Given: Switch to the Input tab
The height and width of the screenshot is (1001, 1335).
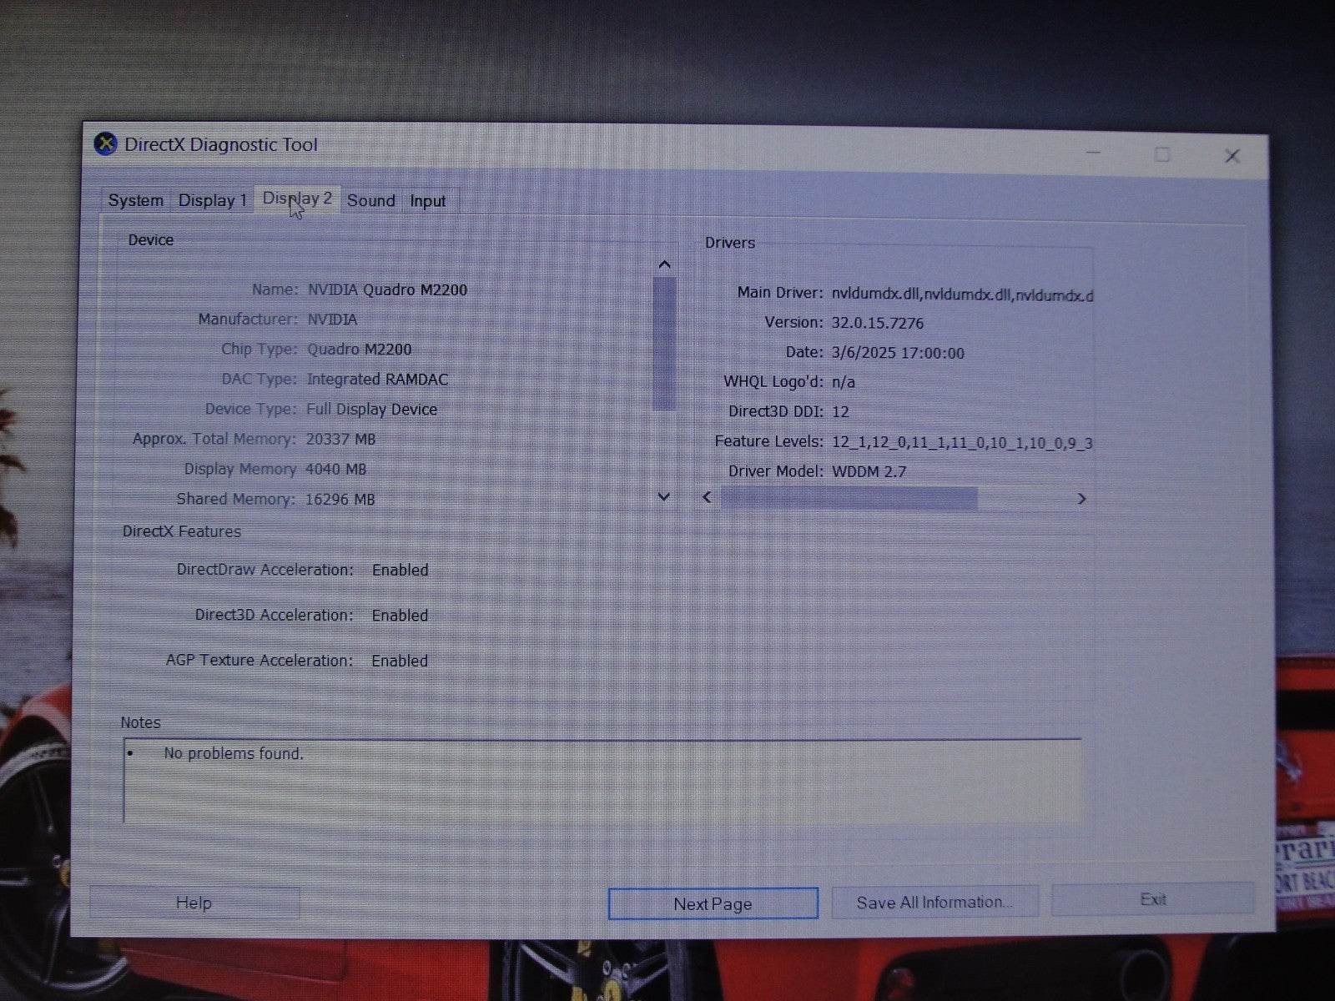Looking at the screenshot, I should click(427, 200).
